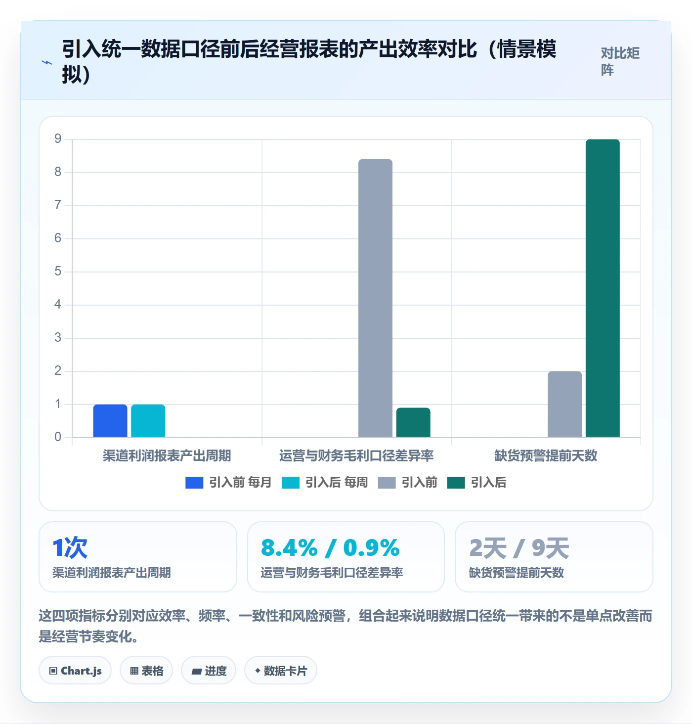Click the title 引入统一数据口径前后经营报表的产出效率对比
Screen dimensions: 692x724
(309, 61)
